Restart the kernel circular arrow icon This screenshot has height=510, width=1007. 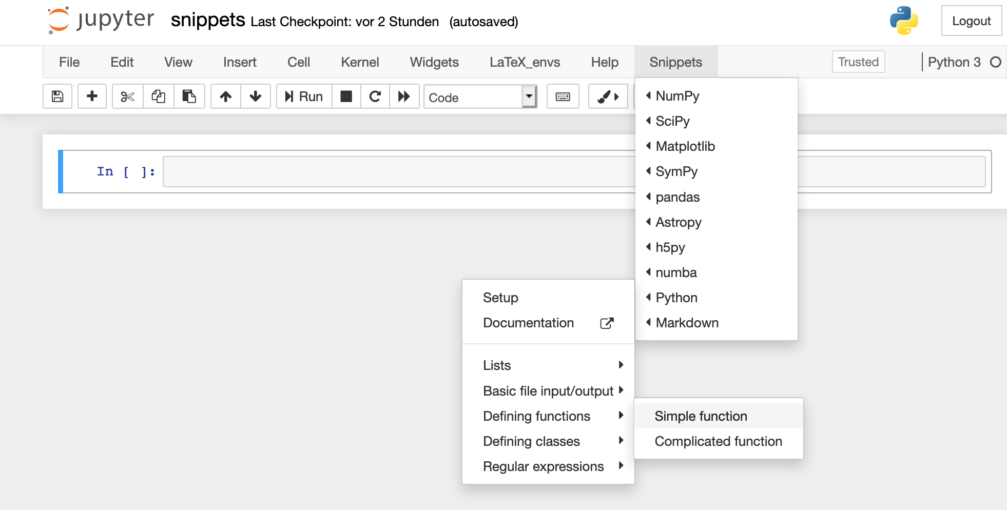[375, 96]
